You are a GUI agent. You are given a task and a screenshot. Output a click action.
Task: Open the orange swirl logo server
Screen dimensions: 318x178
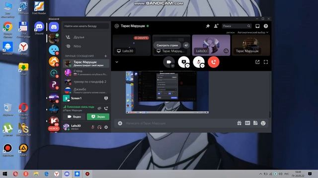coord(54,61)
